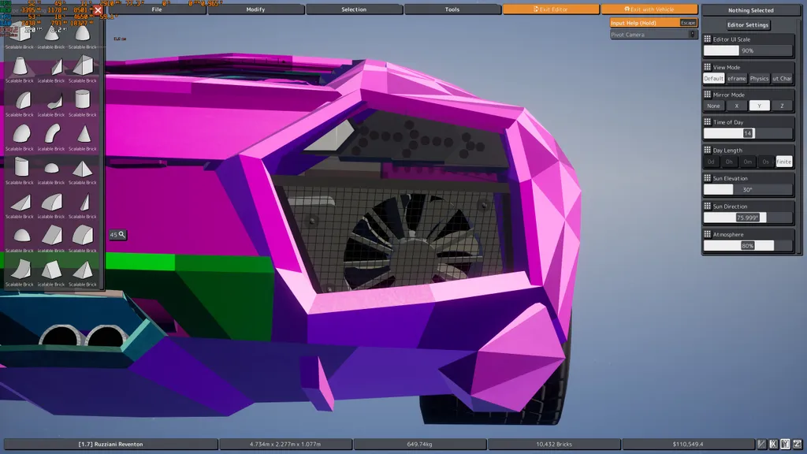The height and width of the screenshot is (454, 807).
Task: Click Exit with Vehicle button
Action: [649, 9]
